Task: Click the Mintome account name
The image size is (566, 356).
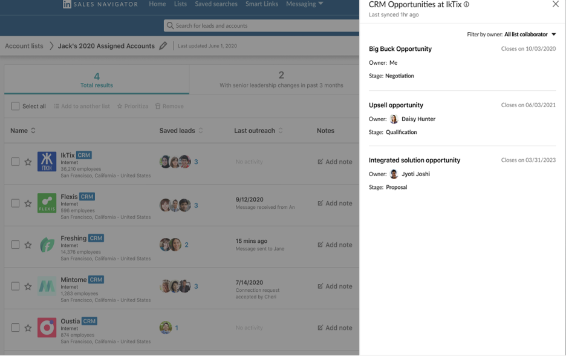Action: (x=74, y=280)
